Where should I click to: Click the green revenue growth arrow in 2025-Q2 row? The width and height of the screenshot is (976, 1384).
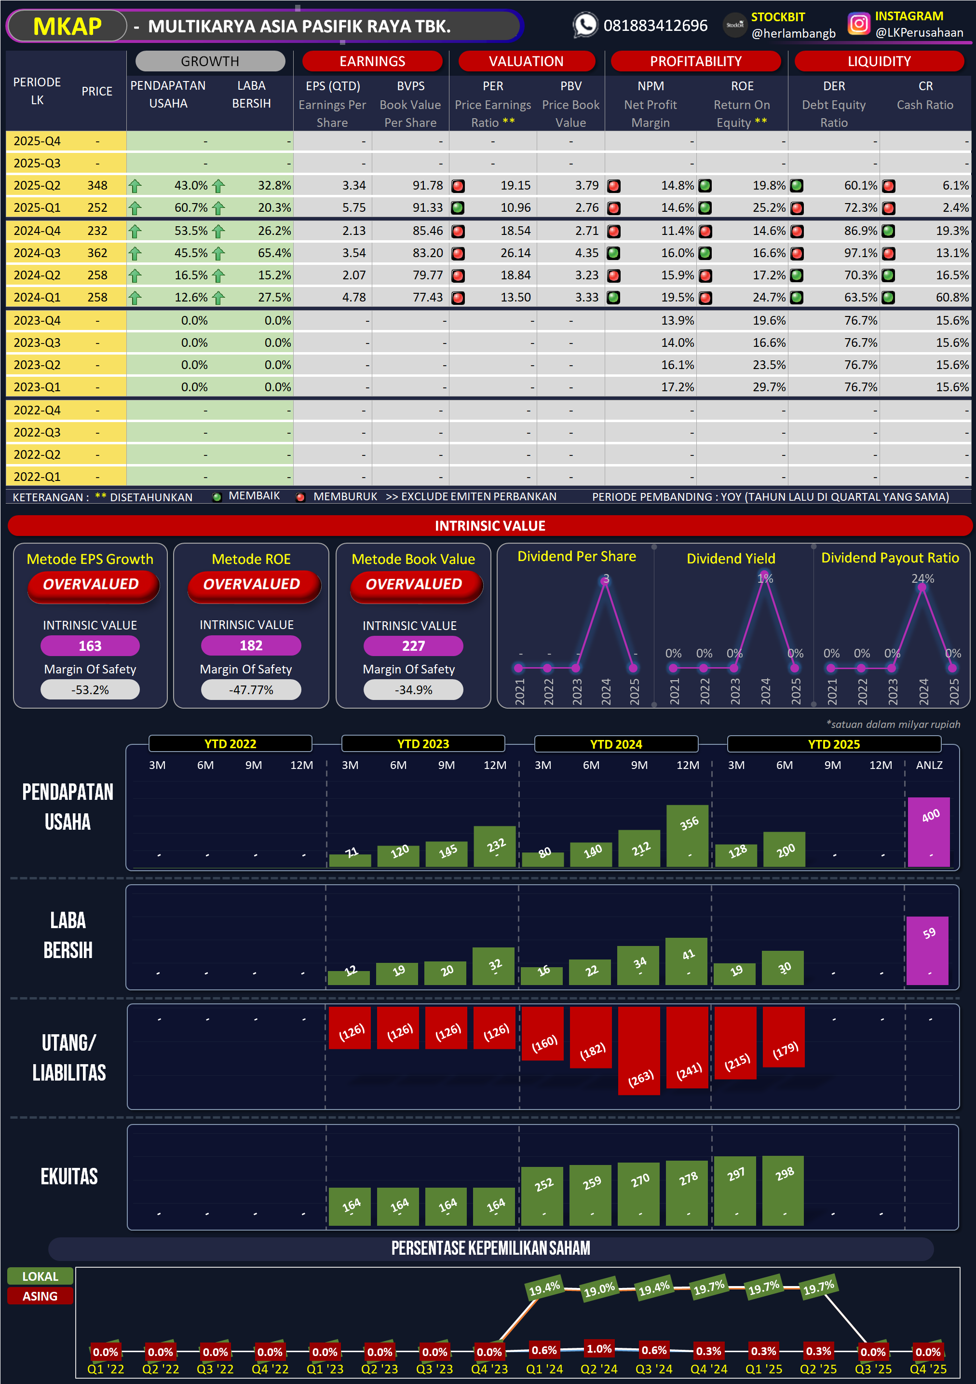pos(135,186)
